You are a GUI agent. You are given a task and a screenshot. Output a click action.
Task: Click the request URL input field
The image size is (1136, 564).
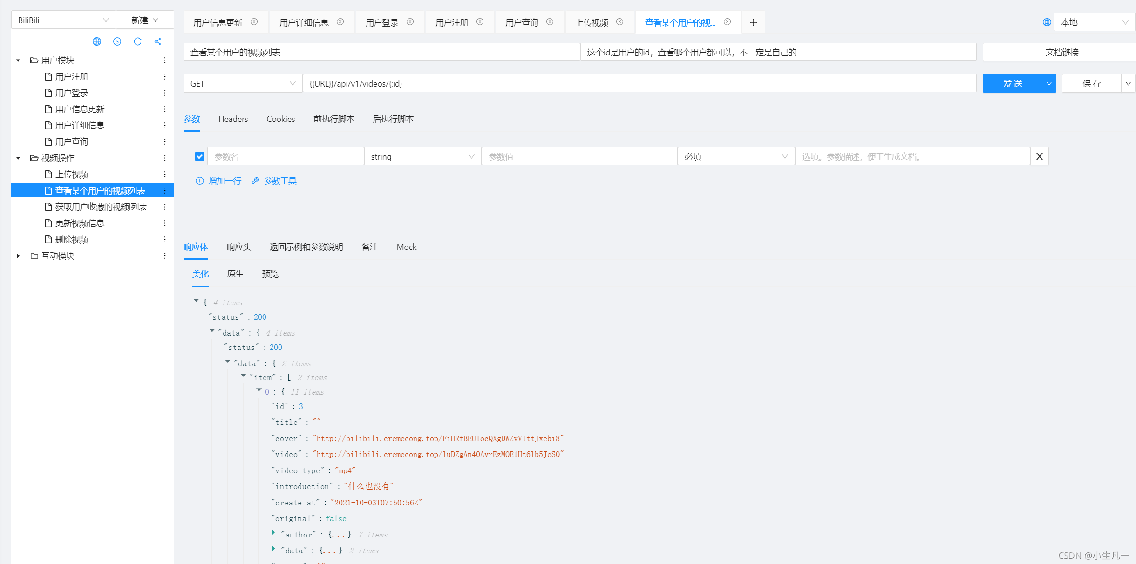tap(639, 84)
